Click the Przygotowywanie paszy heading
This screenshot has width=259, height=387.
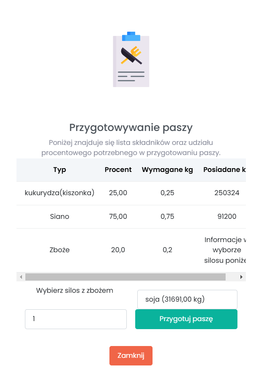coord(131,127)
